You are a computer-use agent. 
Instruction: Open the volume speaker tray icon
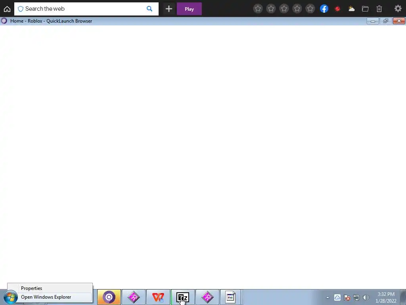click(x=366, y=297)
